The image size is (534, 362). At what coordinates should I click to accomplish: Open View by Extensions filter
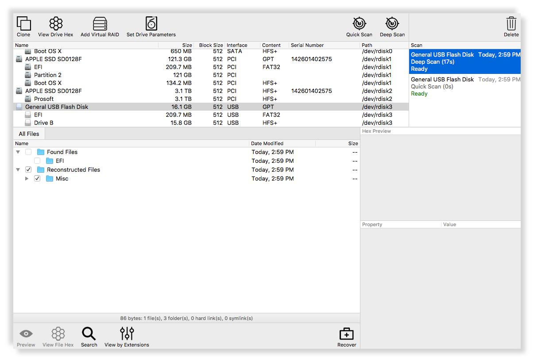(x=127, y=334)
